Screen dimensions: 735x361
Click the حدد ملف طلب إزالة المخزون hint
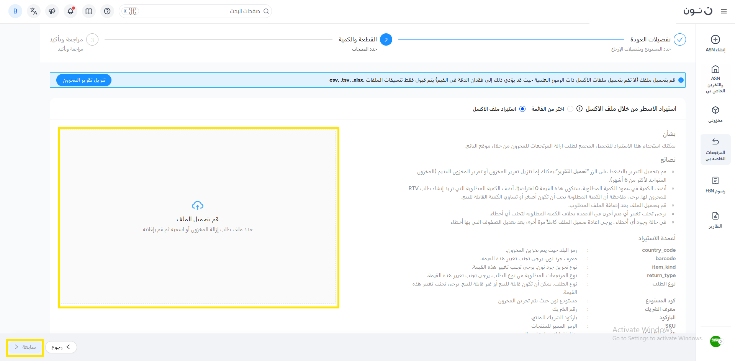[x=198, y=230]
